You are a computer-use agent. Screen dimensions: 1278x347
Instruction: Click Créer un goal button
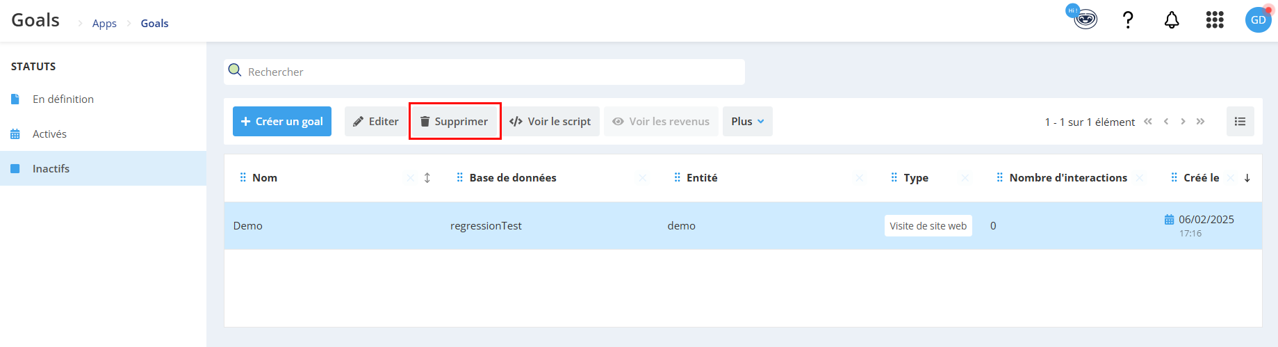click(x=282, y=122)
